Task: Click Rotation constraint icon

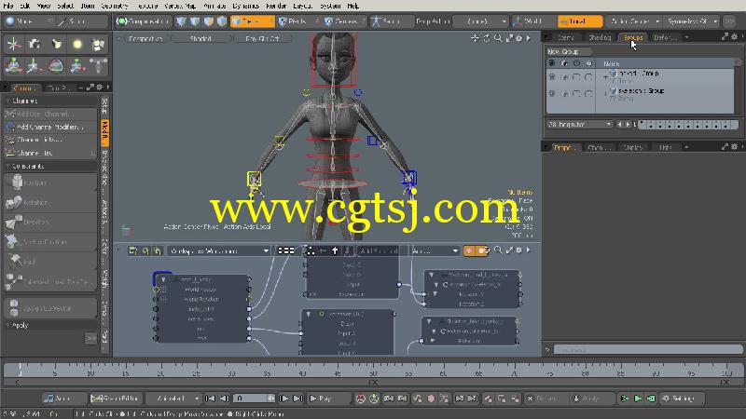Action: [14, 202]
